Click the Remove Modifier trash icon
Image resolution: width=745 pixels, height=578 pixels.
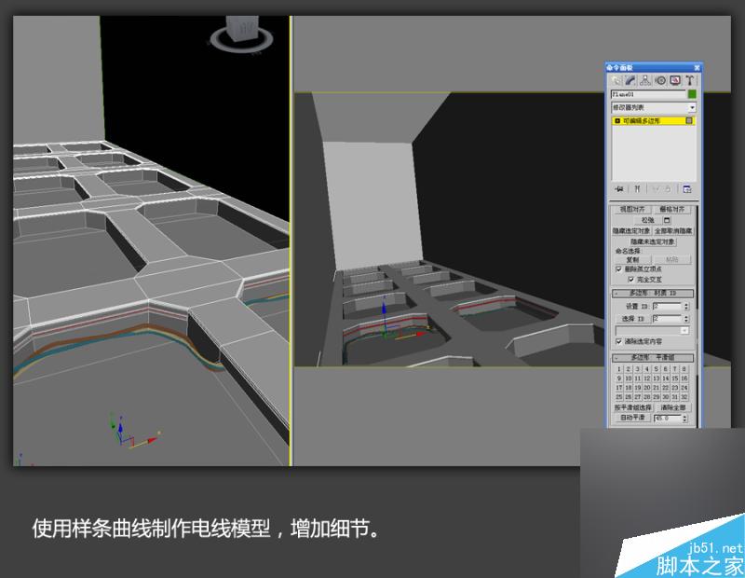pyautogui.click(x=666, y=189)
